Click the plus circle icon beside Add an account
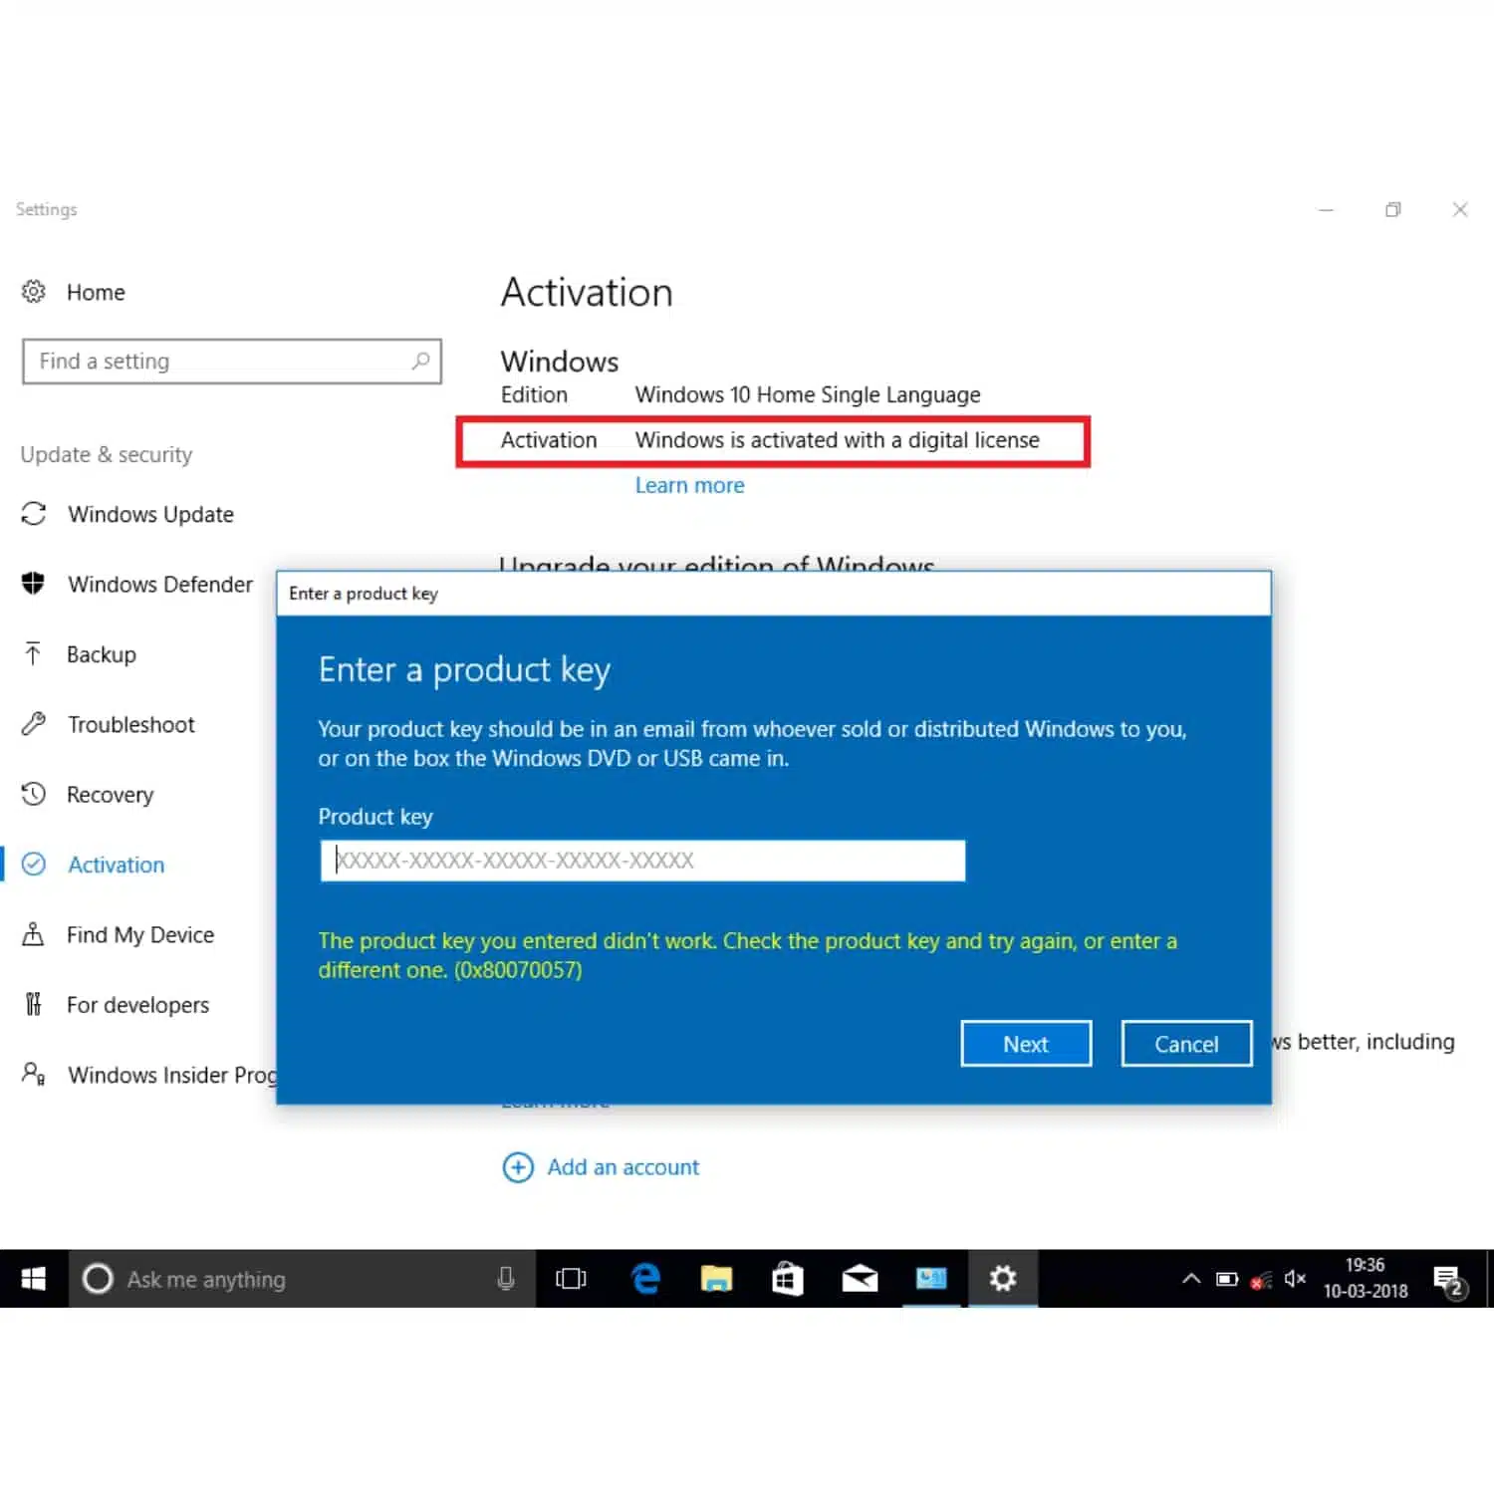The width and height of the screenshot is (1494, 1494). [x=518, y=1167]
